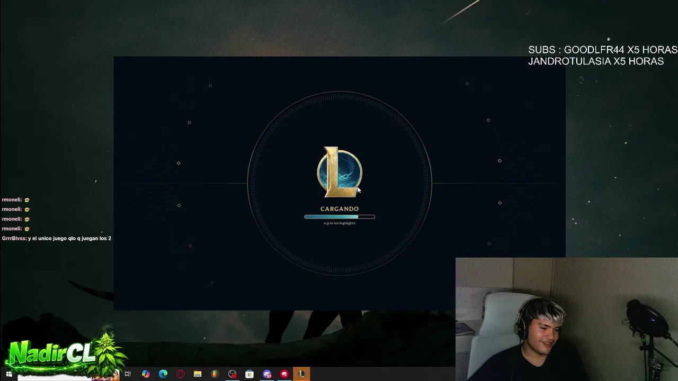The width and height of the screenshot is (678, 381).
Task: Open FL Studio from the taskbar
Action: point(215,374)
